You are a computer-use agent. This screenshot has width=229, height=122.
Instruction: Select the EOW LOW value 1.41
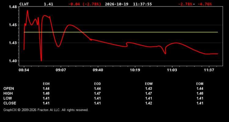(149, 98)
